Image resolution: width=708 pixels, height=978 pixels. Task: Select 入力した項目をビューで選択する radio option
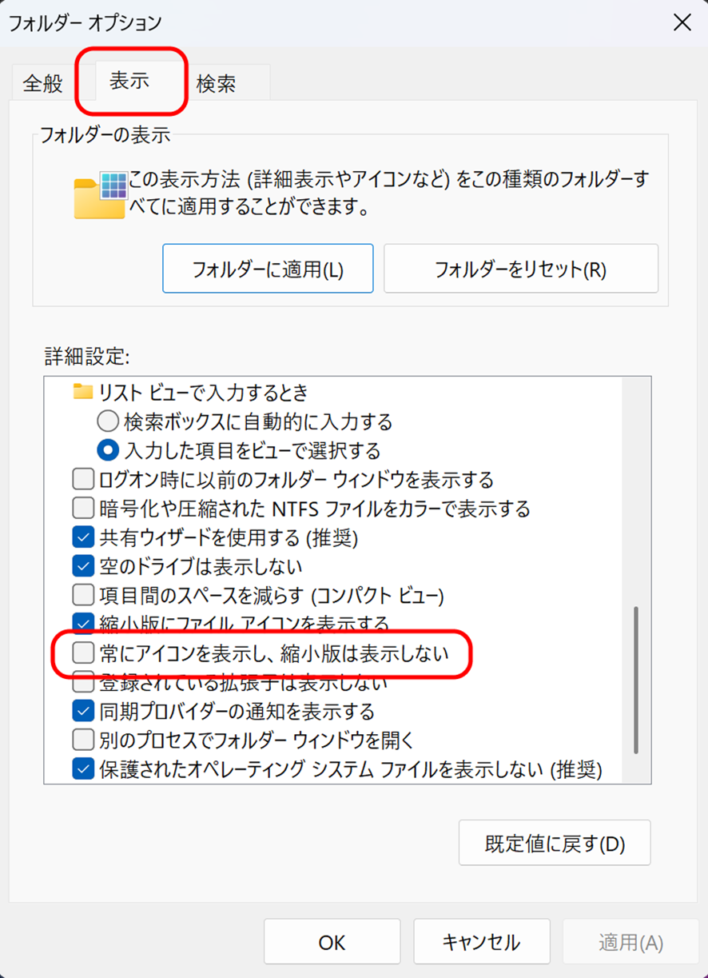tap(107, 449)
